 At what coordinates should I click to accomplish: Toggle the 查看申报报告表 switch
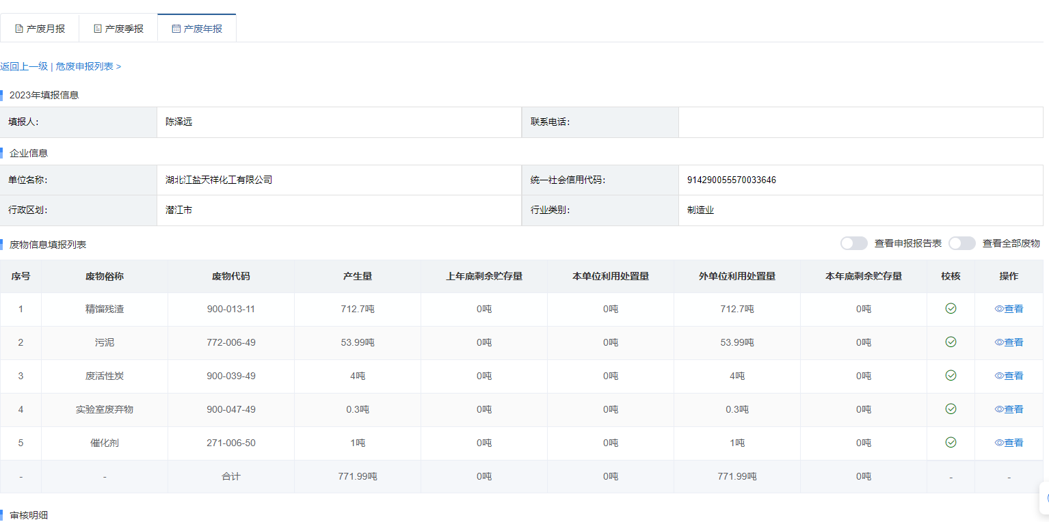pos(854,243)
